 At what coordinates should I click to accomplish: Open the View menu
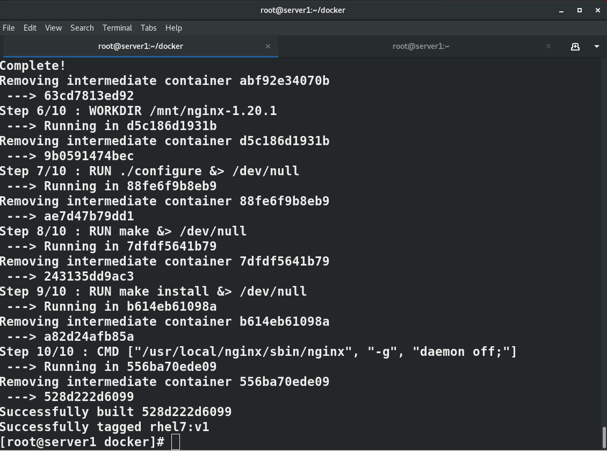pos(53,28)
